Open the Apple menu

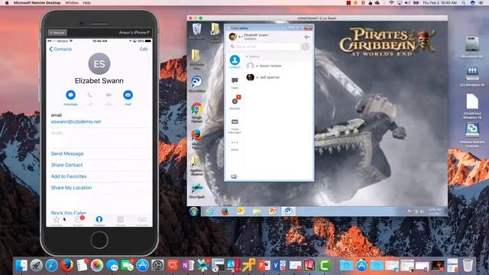tap(7, 3)
